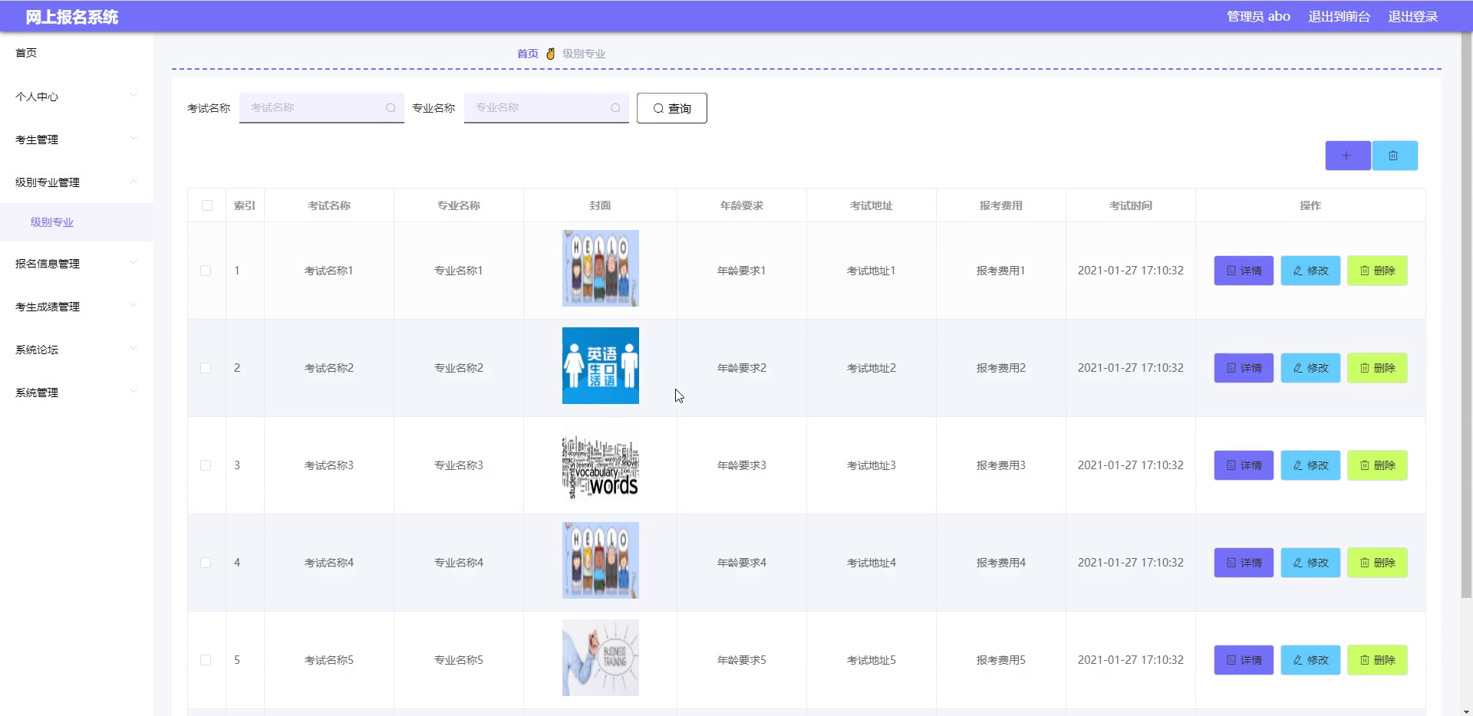The width and height of the screenshot is (1473, 716).
Task: Click cell 年龄要求2
Action: click(x=741, y=368)
